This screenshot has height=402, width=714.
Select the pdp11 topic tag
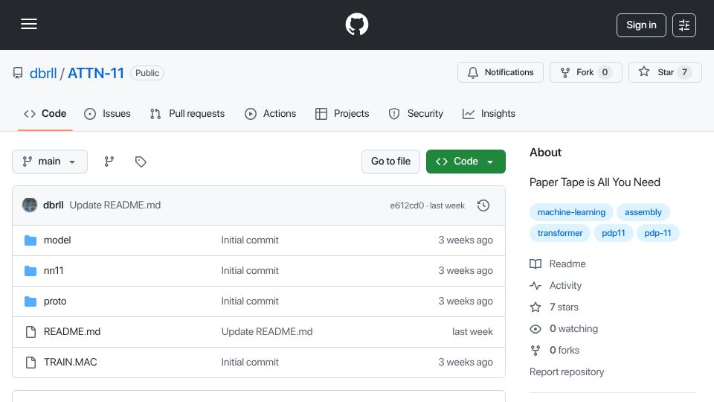coord(613,233)
